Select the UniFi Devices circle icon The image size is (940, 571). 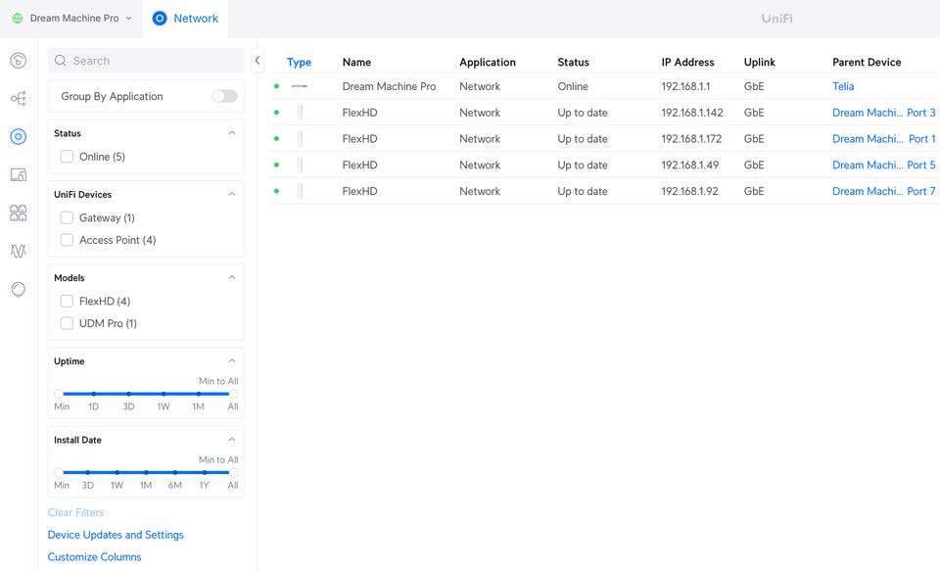(18, 137)
